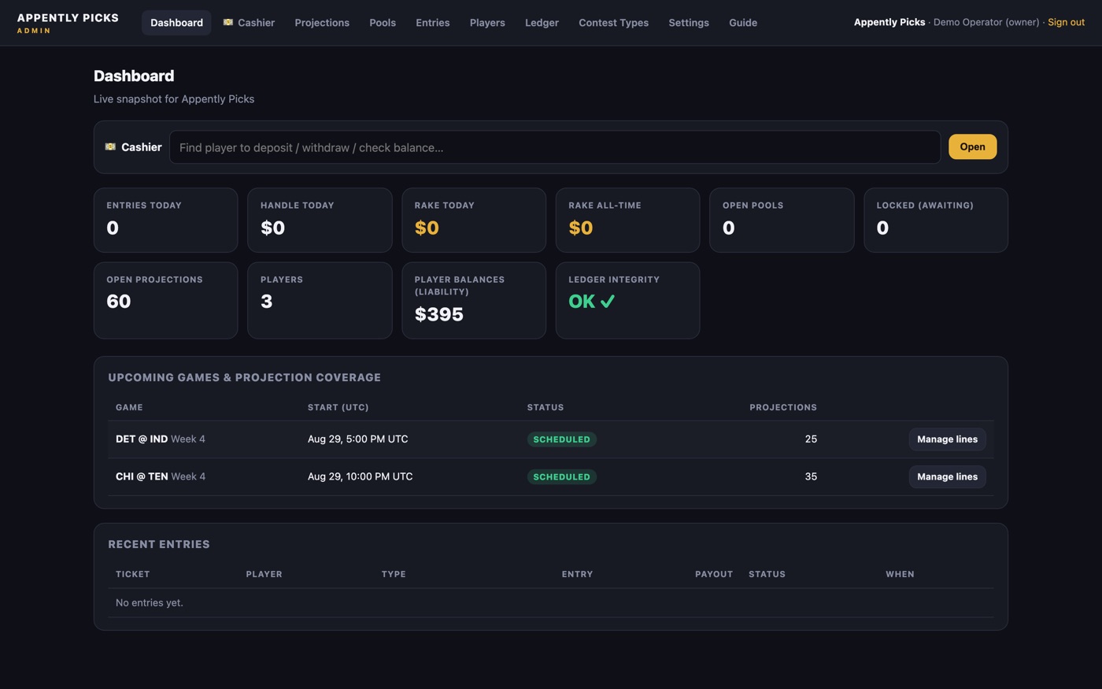Switch to the Pools tab
This screenshot has height=689, width=1102.
coord(383,23)
